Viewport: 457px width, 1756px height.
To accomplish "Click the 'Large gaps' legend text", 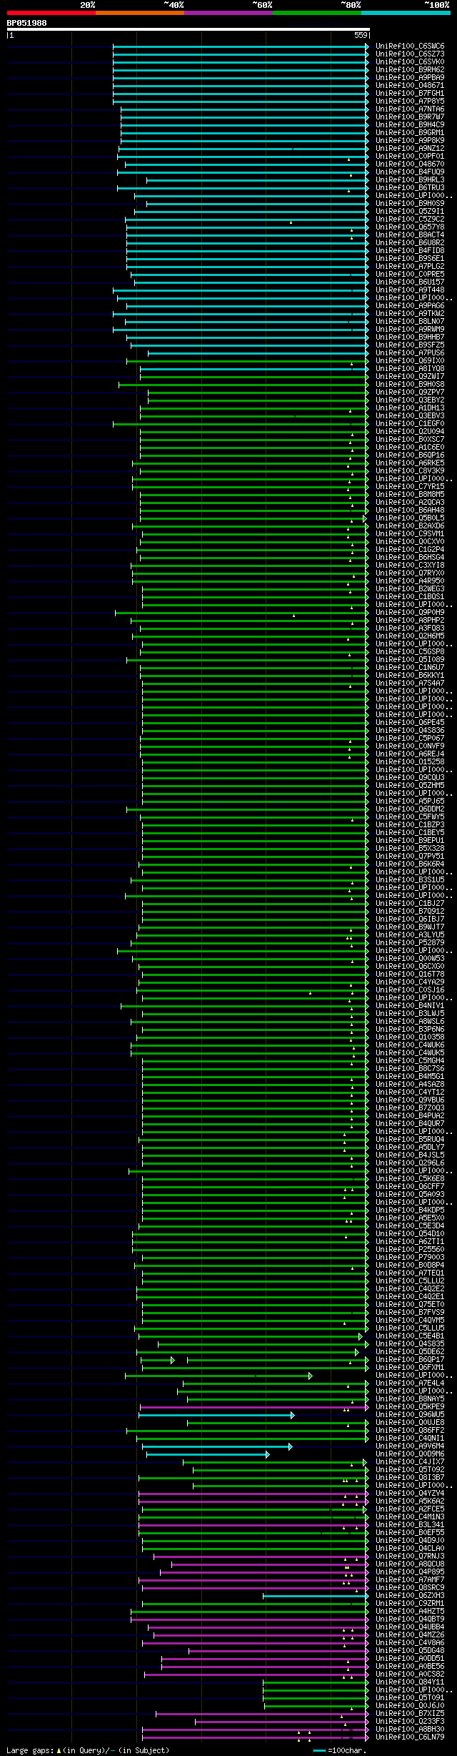I will click(x=31, y=1750).
